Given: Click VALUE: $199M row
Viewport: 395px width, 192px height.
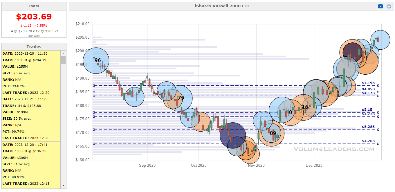Looking at the screenshot, I should [31, 112].
